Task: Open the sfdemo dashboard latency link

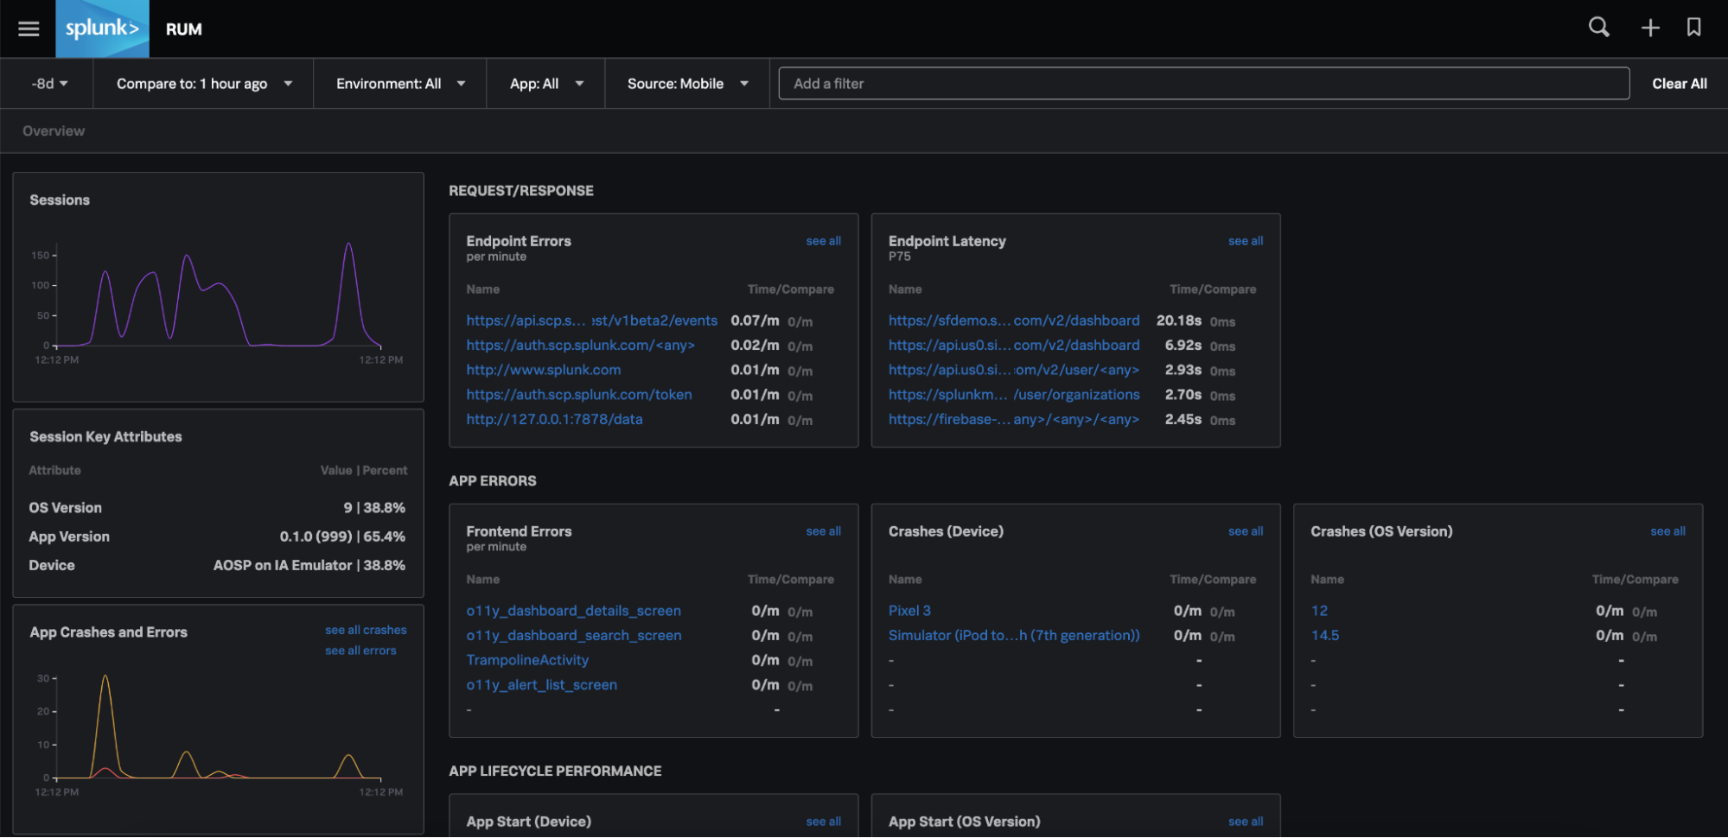Action: tap(1014, 321)
